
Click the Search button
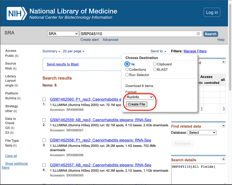pyautogui.click(x=211, y=34)
